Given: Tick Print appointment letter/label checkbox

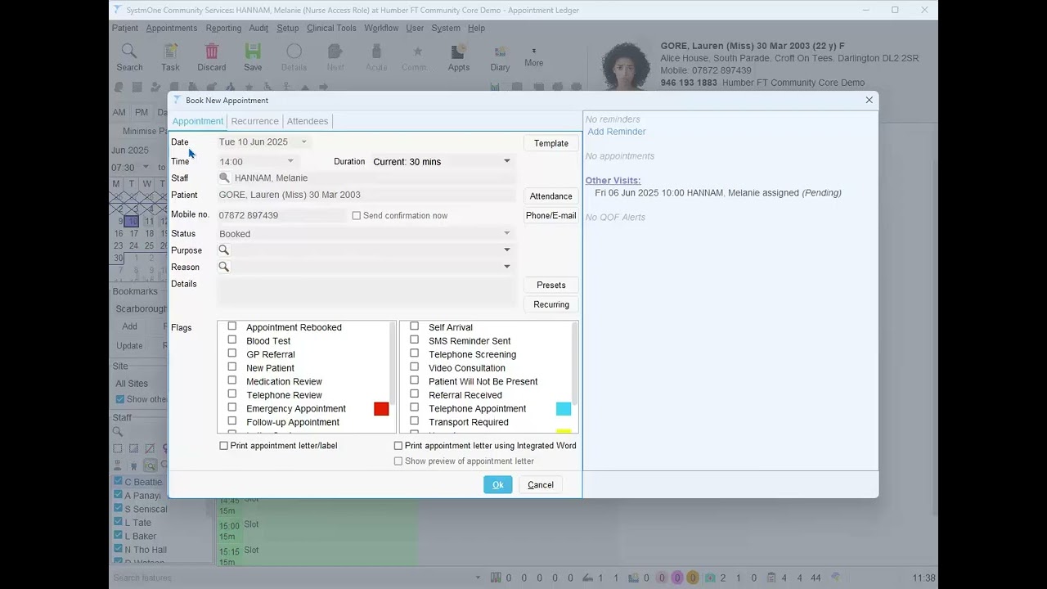Looking at the screenshot, I should click(x=224, y=446).
